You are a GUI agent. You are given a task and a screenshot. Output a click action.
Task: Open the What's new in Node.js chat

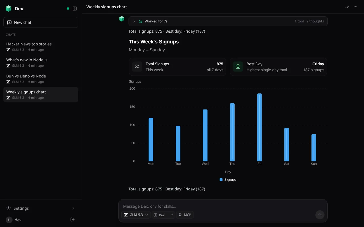[41, 62]
